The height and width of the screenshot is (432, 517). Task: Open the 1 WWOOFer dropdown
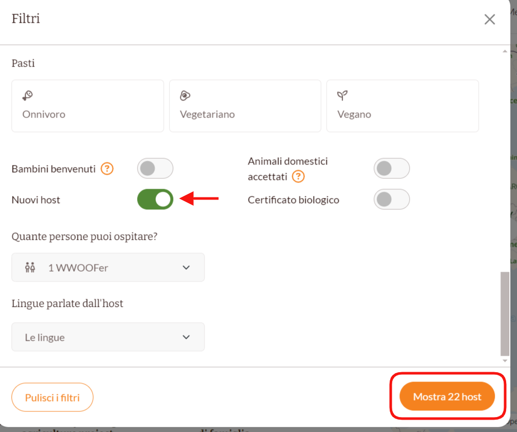pos(108,268)
